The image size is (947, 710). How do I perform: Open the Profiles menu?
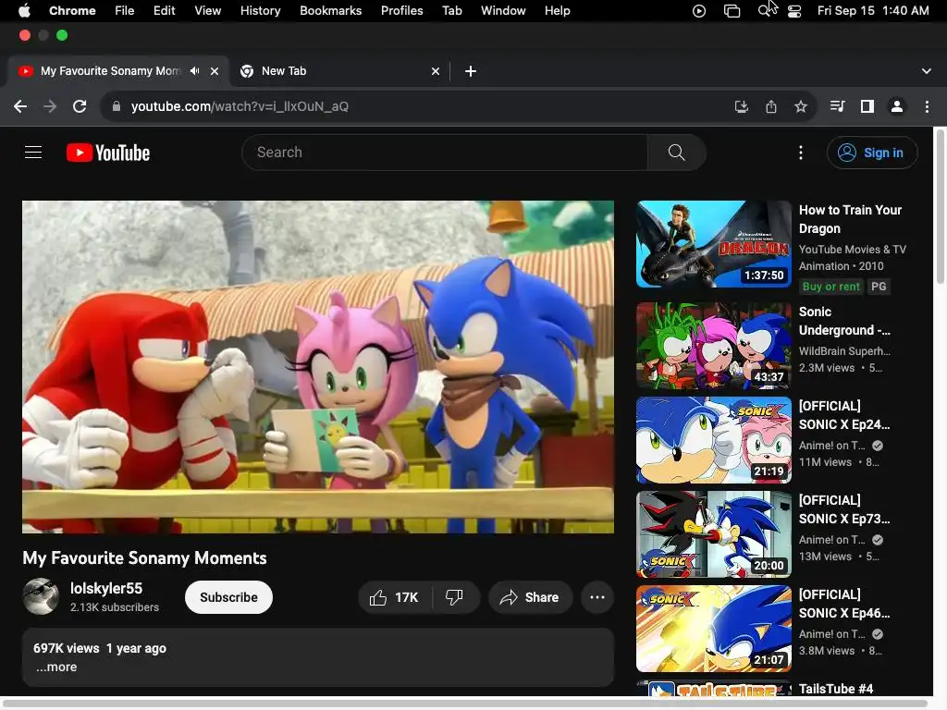pos(401,11)
